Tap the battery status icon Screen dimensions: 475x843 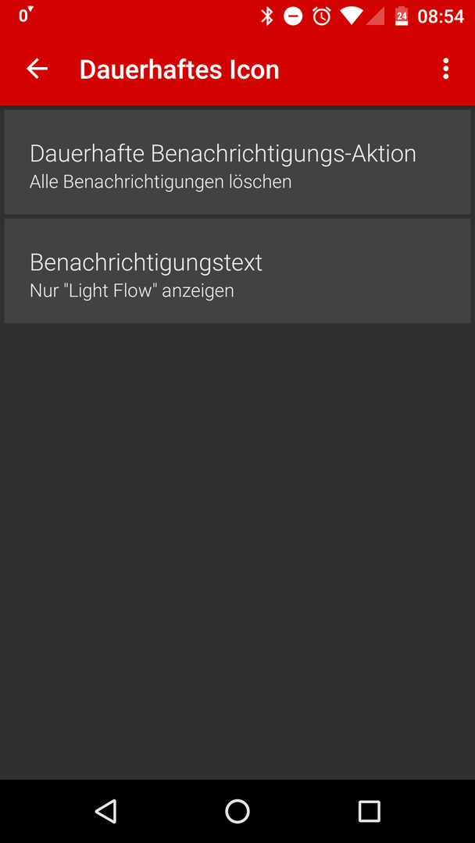coord(402,16)
